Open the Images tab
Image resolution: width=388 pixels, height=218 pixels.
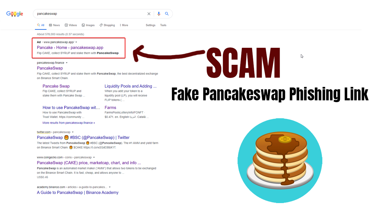tap(88, 25)
